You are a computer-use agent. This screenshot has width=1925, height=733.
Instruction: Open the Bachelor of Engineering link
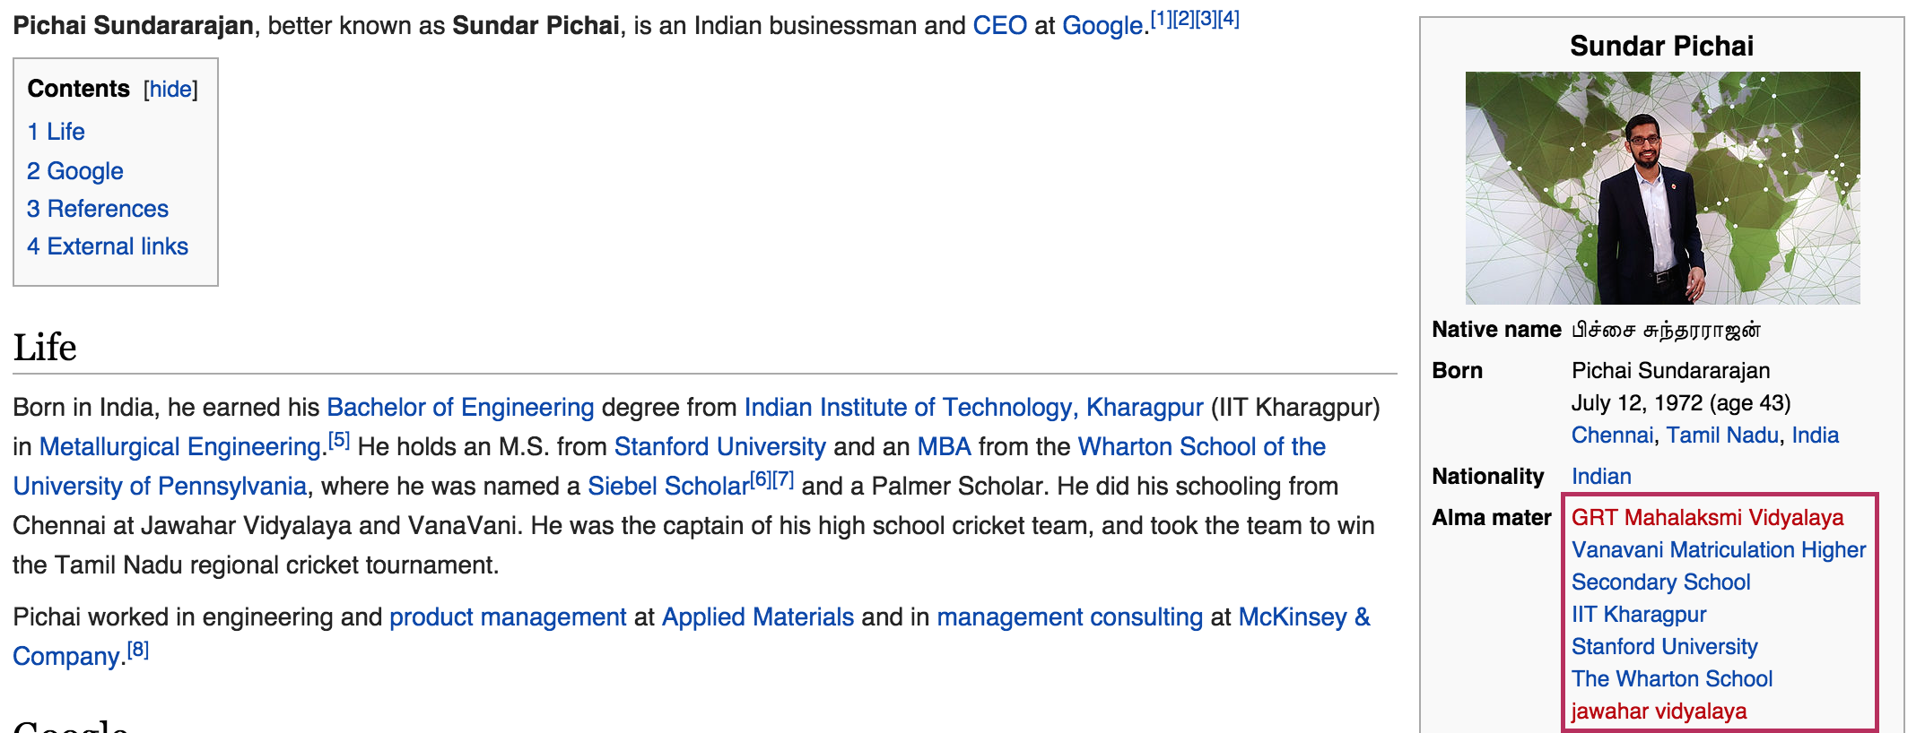pos(460,408)
